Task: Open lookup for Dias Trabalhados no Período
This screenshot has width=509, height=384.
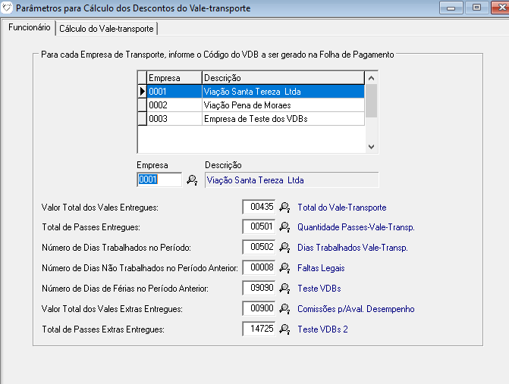Action: click(285, 248)
